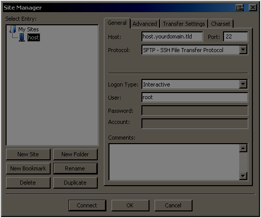This screenshot has height=218, width=261.
Task: Click the My Sites folder icon
Action: point(13,29)
